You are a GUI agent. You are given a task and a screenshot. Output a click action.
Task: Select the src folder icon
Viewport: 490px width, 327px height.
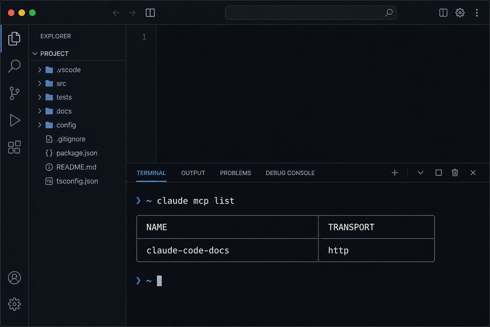[x=49, y=83]
